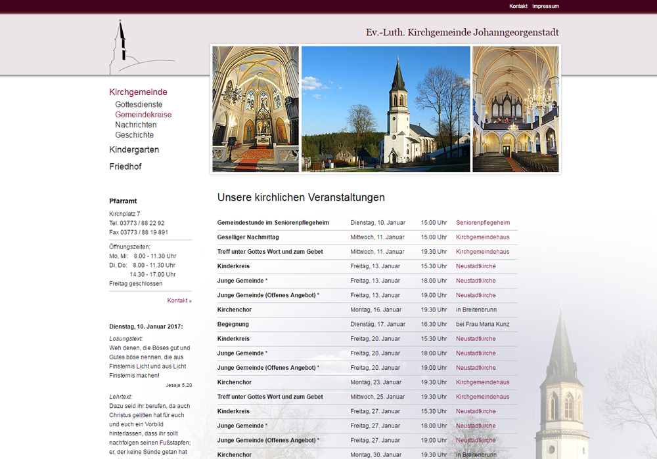Open Neustadtkirche link for Kinderkreis on 20. Januar
Viewport: 657px width, 459px height.
click(x=476, y=338)
